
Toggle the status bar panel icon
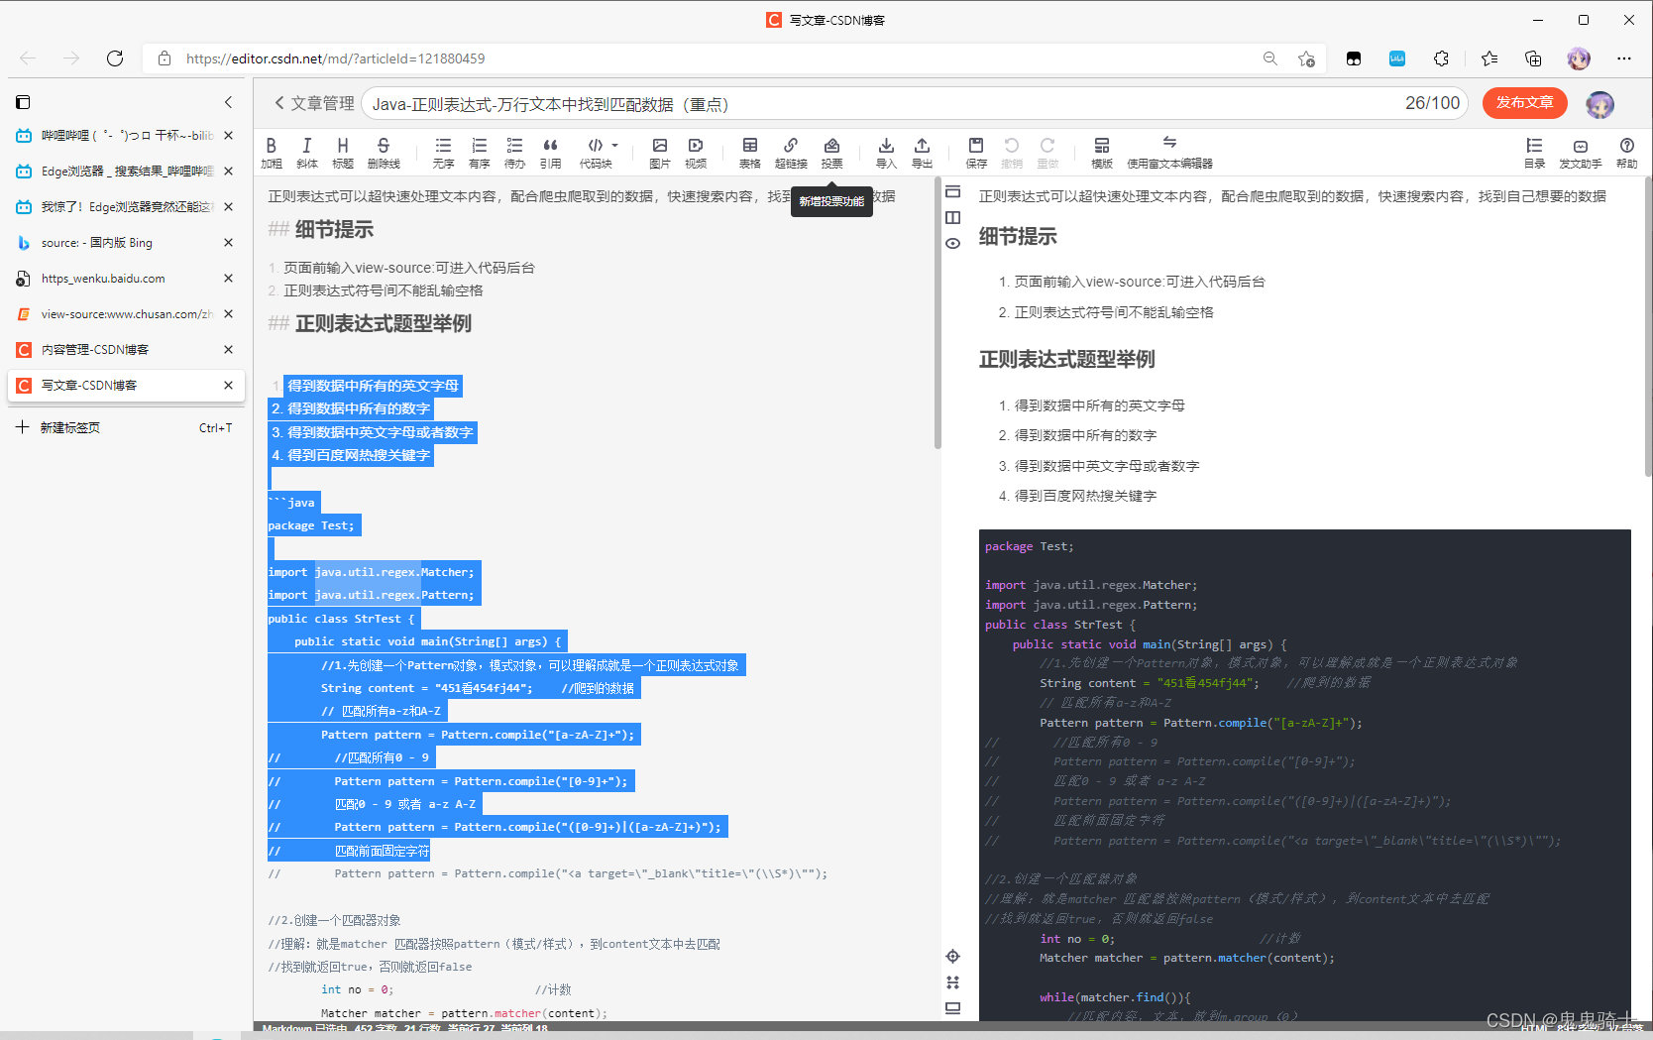click(952, 1008)
